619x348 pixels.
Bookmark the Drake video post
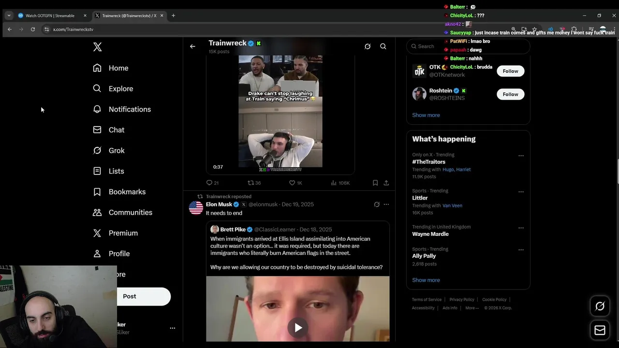point(375,183)
